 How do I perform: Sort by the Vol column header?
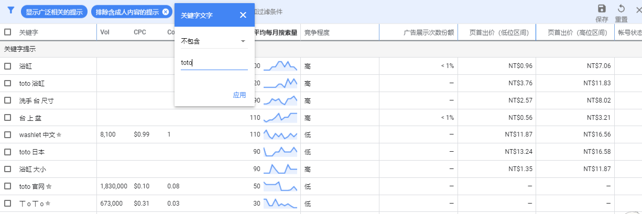(x=104, y=32)
